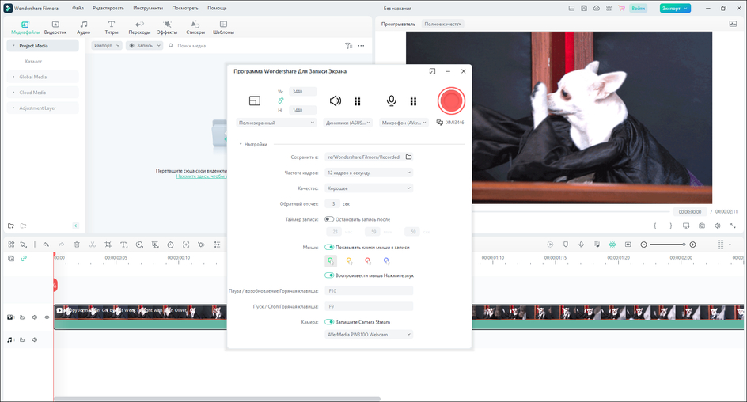
Task: Click the Экспорт button
Action: (675, 8)
